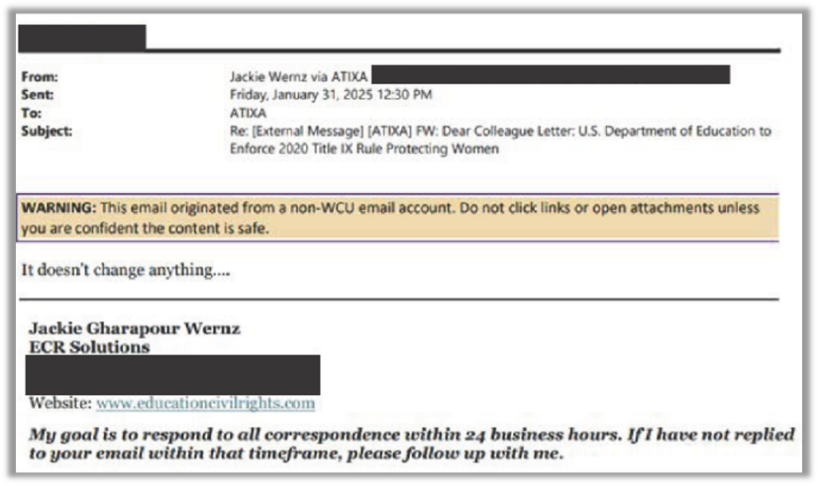Click the redacted sender email address block
Screen dimensions: 818x486
pos(550,74)
